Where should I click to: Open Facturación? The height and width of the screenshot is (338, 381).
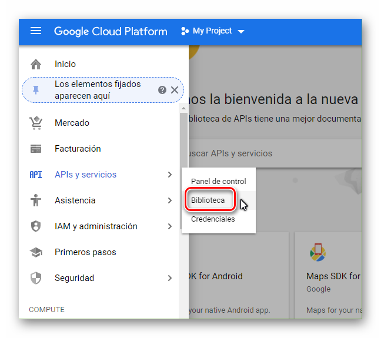click(78, 149)
